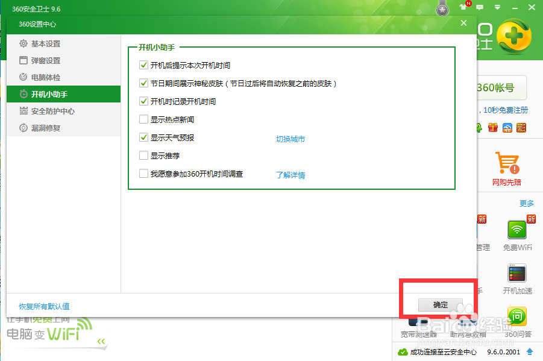The image size is (543, 361).
Task: Open 电脑体检 settings section
Action: pos(63,77)
